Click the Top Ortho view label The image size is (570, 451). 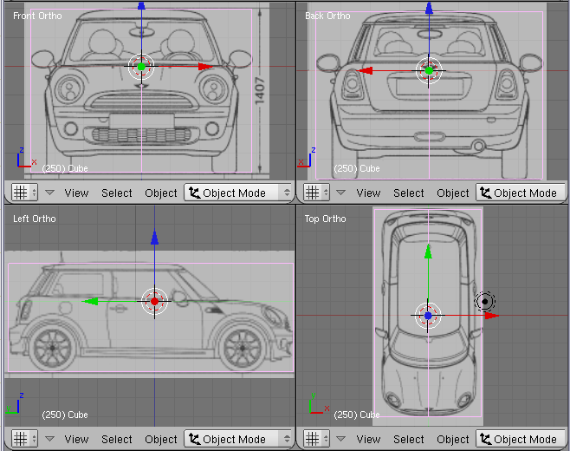point(326,219)
